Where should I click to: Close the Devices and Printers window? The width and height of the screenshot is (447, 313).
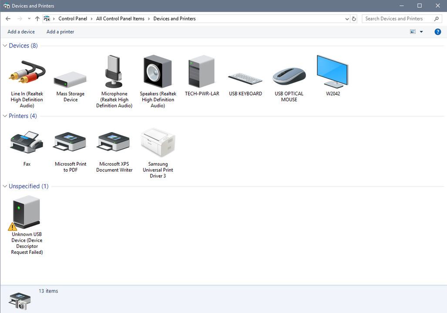click(x=437, y=6)
